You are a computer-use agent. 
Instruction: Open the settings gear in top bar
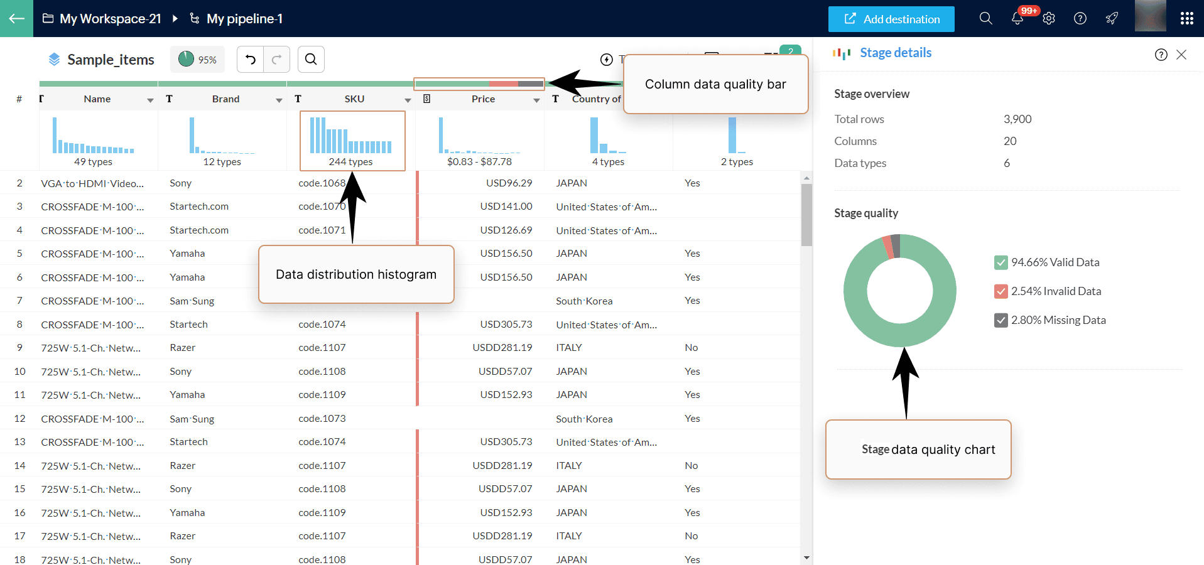pyautogui.click(x=1049, y=19)
